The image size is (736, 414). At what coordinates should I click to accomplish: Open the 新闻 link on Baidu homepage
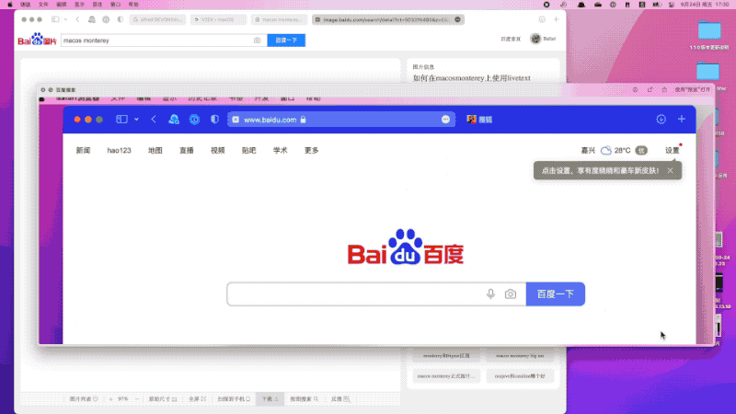83,150
